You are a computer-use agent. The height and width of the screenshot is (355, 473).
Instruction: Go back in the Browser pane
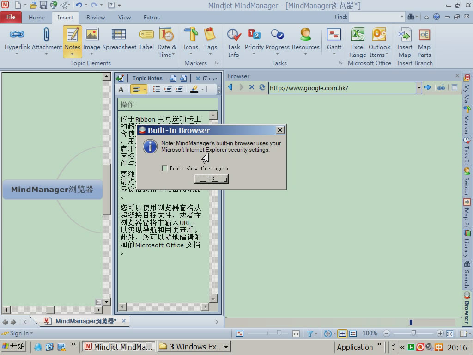[x=230, y=87]
